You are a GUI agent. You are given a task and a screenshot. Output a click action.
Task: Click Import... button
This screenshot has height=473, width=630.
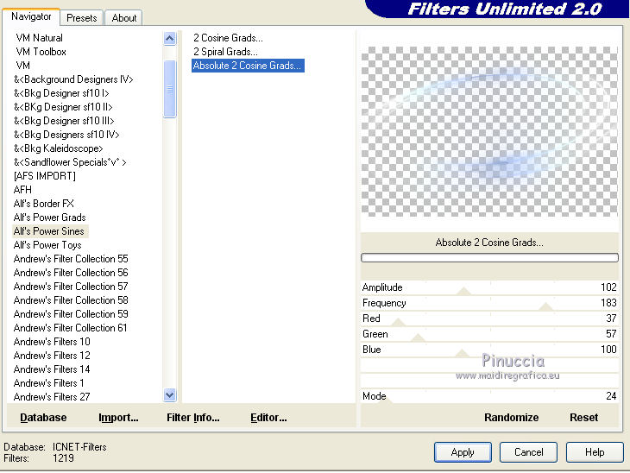(118, 418)
